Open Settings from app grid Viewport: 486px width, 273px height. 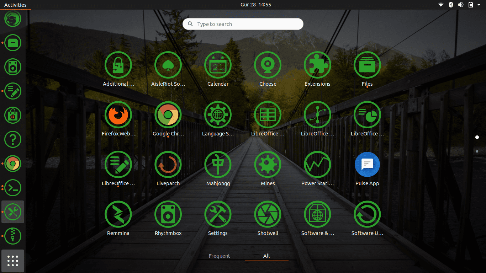[x=218, y=214]
